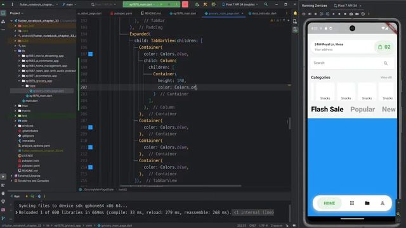Screen dimensions: 406x228
Task: Open the IDE main menu icon
Action: 12,4
